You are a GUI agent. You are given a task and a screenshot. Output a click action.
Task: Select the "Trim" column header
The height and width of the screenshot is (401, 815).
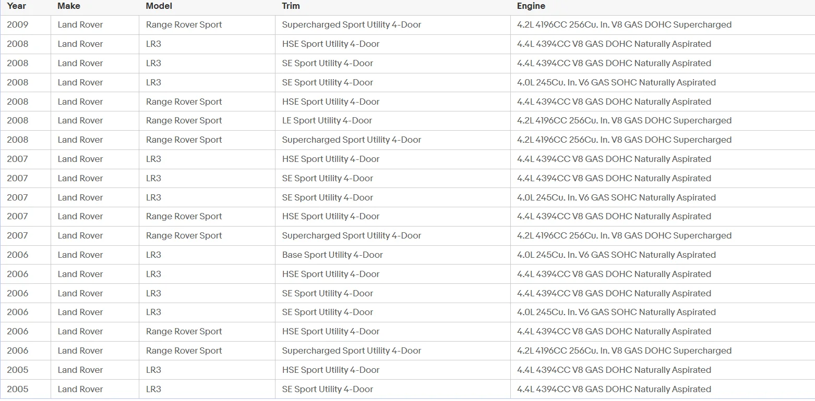point(291,6)
